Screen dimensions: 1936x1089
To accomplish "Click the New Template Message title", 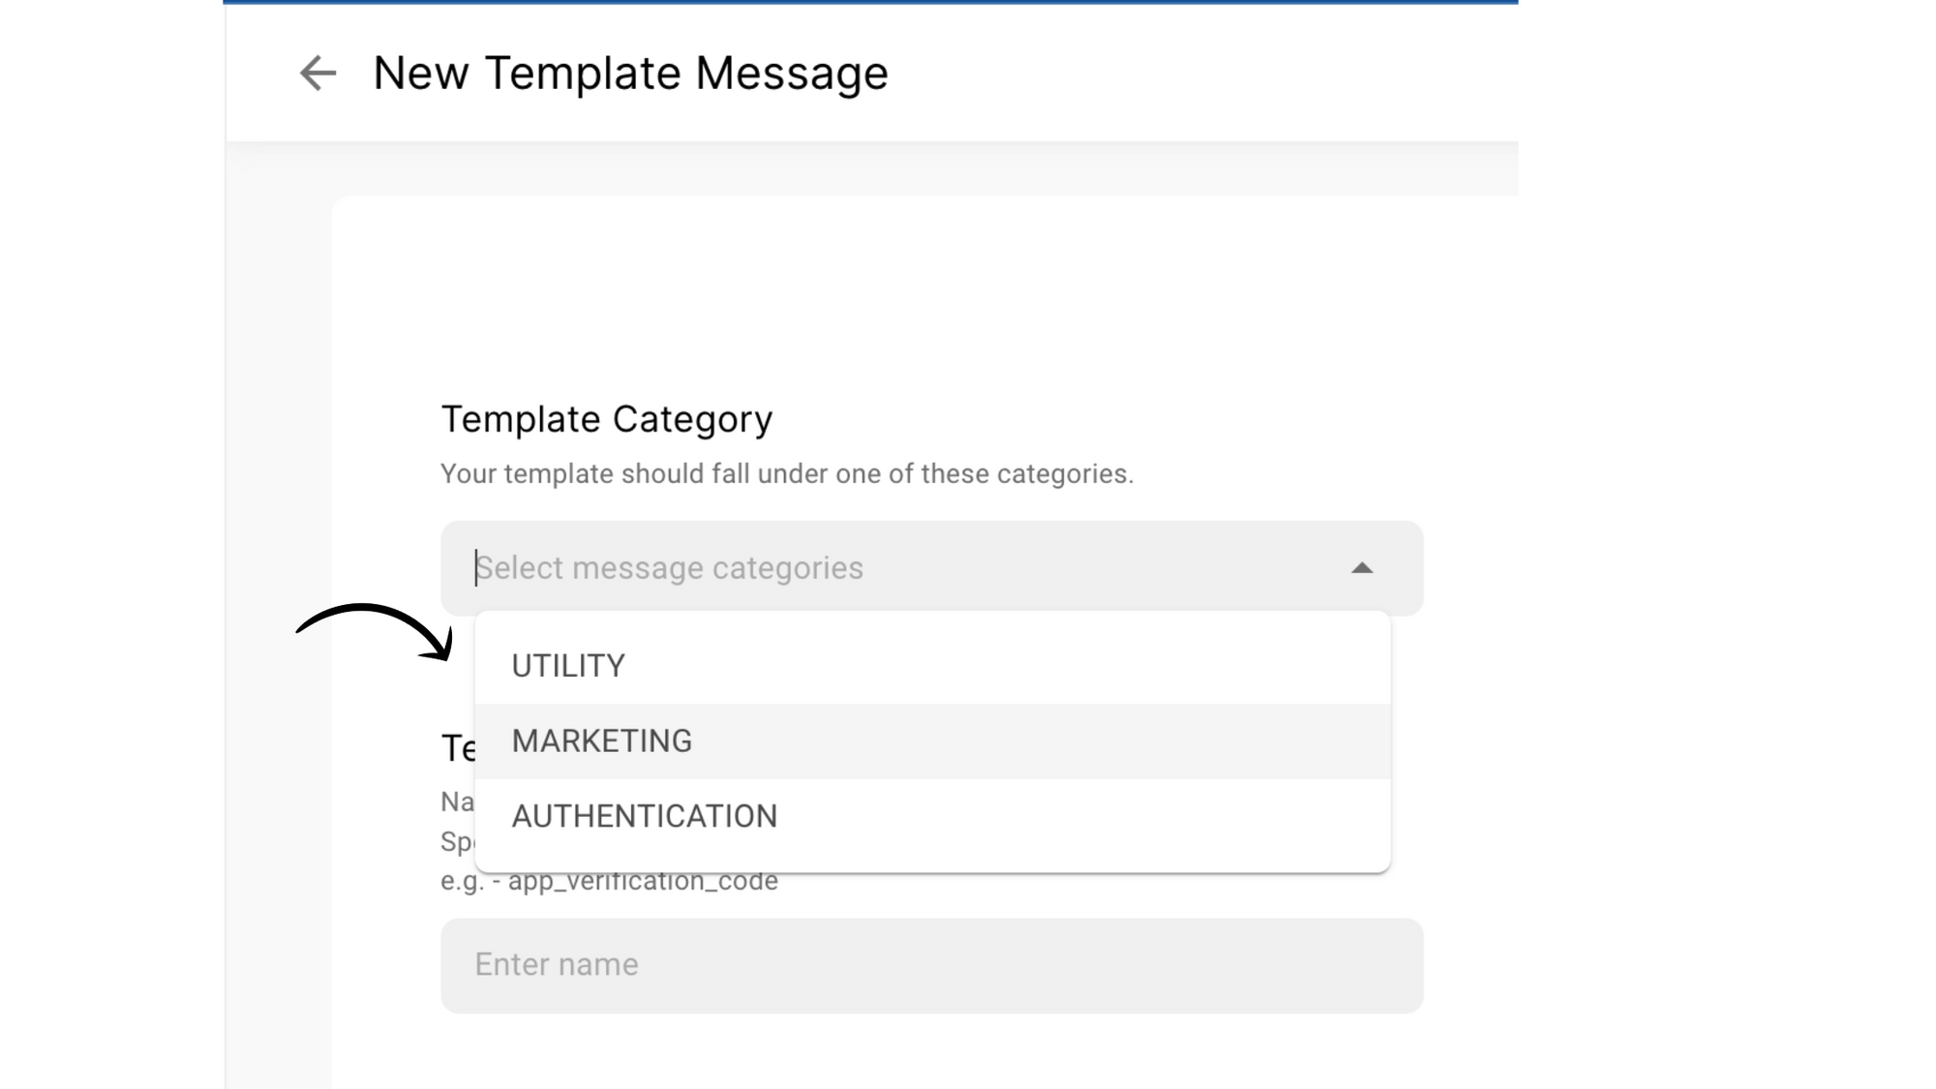I will [630, 73].
